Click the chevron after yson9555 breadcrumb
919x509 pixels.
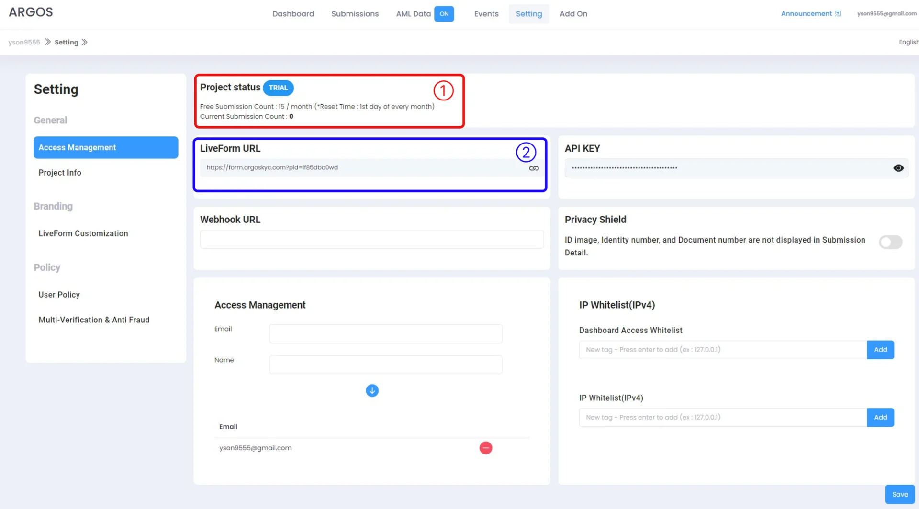coord(48,42)
